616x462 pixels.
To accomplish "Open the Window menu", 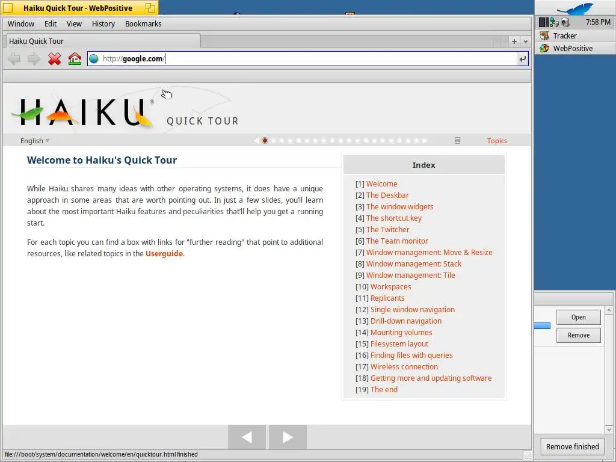I will (x=21, y=23).
